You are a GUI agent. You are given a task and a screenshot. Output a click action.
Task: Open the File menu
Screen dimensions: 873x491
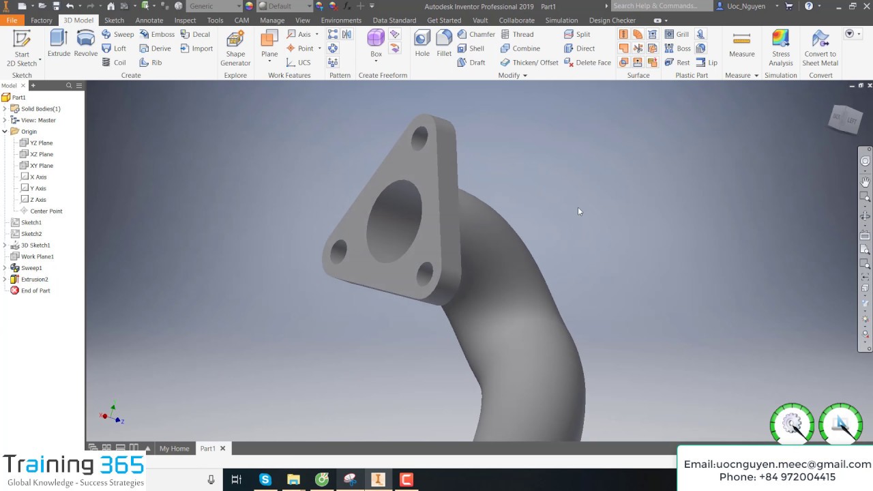[12, 20]
